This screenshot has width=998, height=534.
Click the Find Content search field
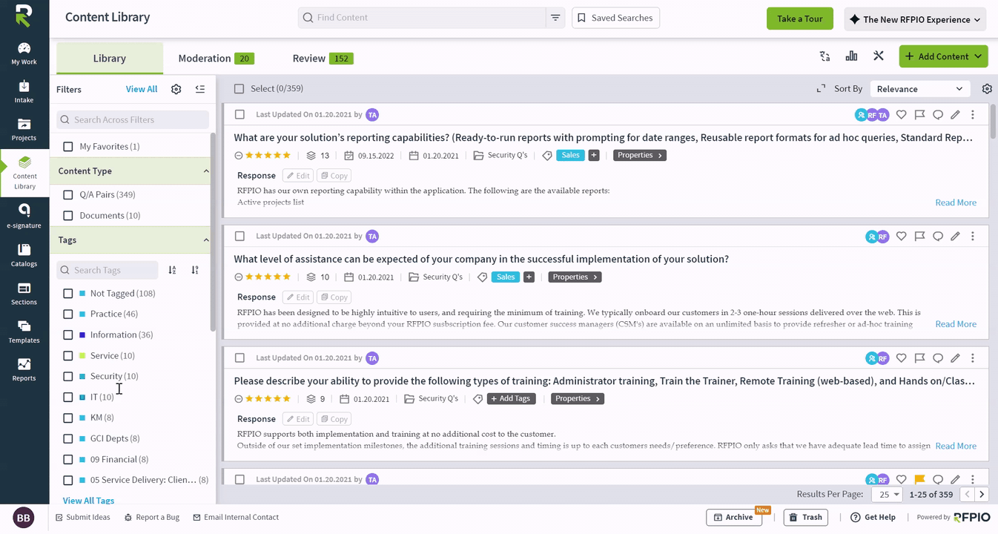click(x=422, y=18)
